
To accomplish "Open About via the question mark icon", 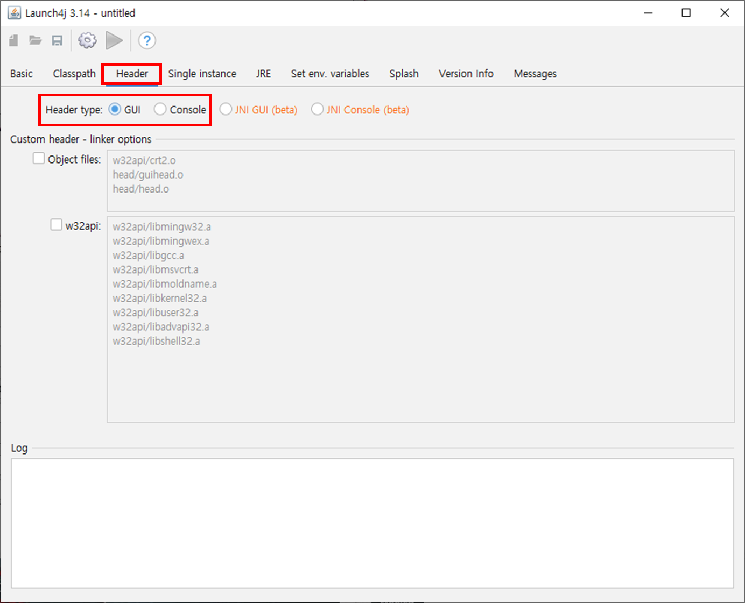I will click(x=147, y=40).
